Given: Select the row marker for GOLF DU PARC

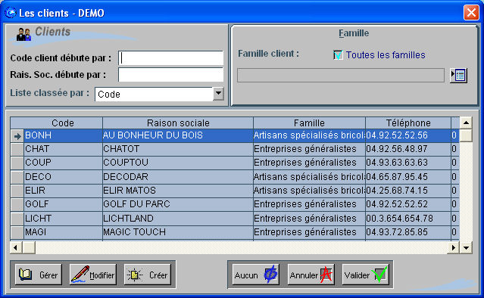Looking at the screenshot, I should point(17,204).
